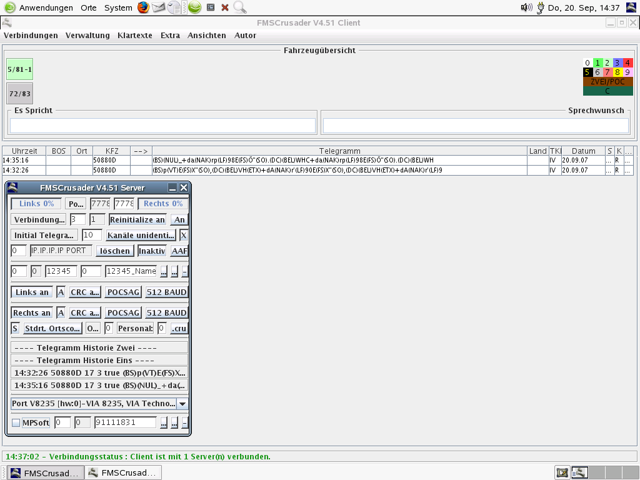Screen dimensions: 640x480
Task: Click the IP.IP.IP.IP PORT input field
Action: (61, 251)
